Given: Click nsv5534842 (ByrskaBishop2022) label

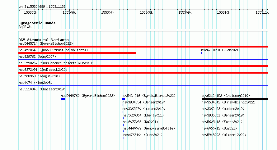Looking at the screenshot, I should click(x=228, y=102).
